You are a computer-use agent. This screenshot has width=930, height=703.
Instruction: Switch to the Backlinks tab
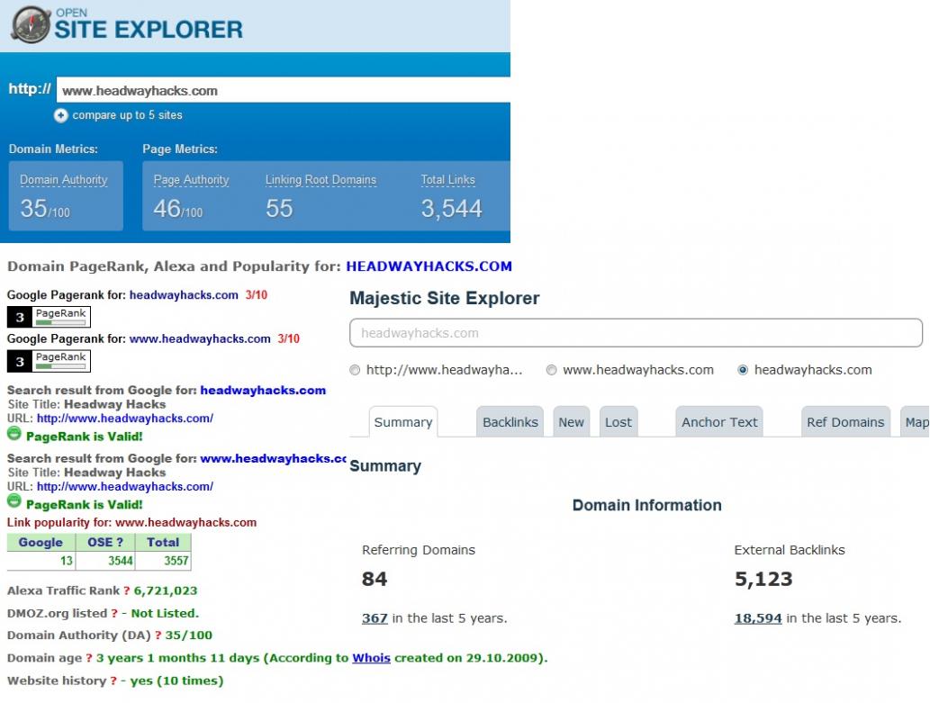[510, 422]
